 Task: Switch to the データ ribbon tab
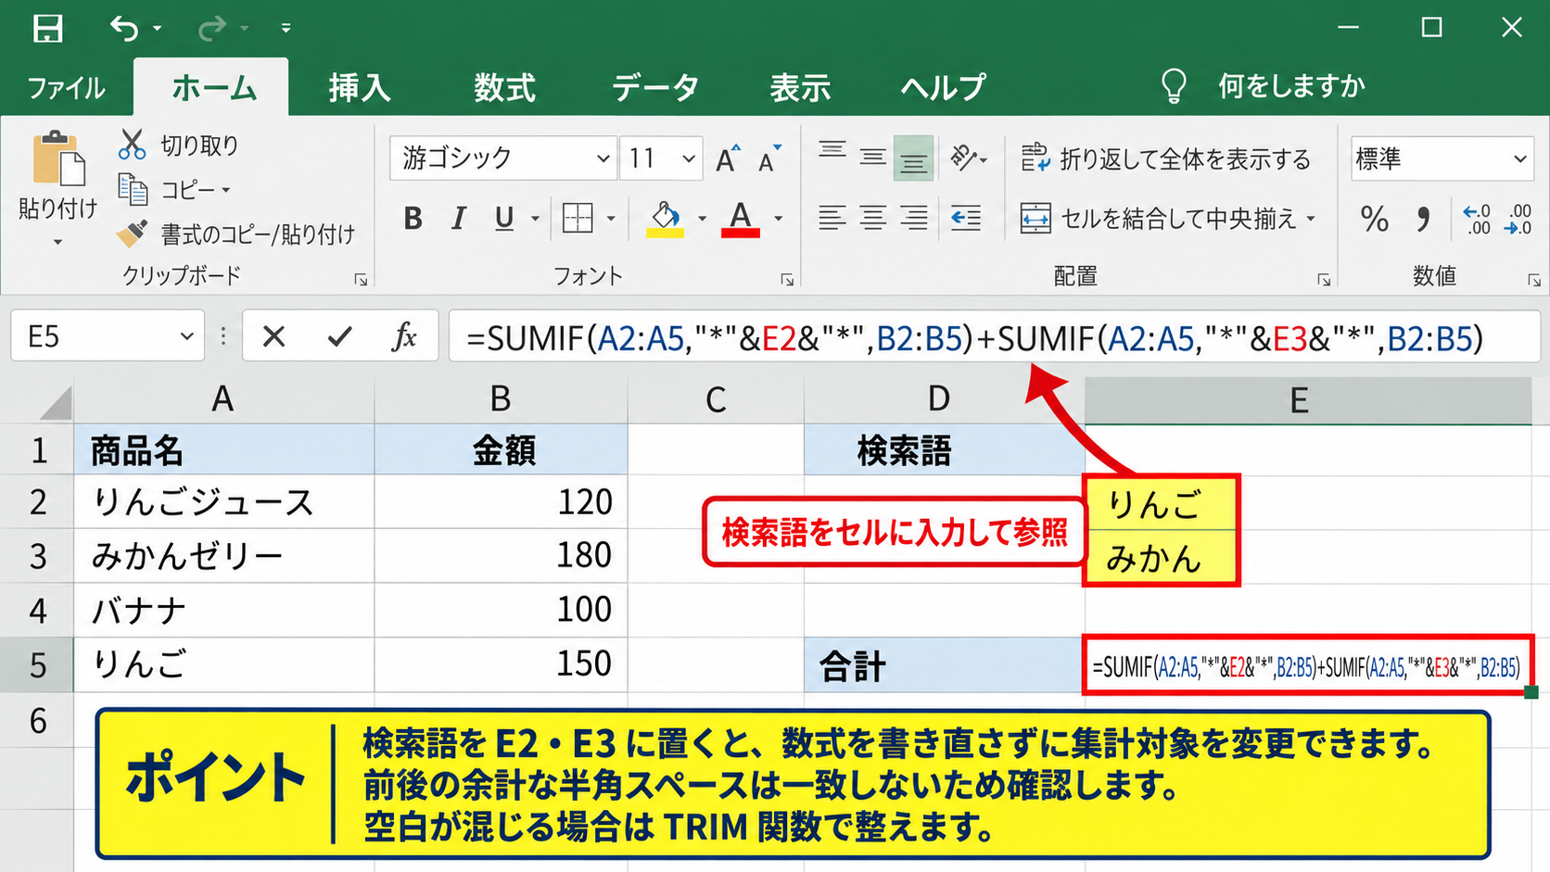click(x=654, y=87)
